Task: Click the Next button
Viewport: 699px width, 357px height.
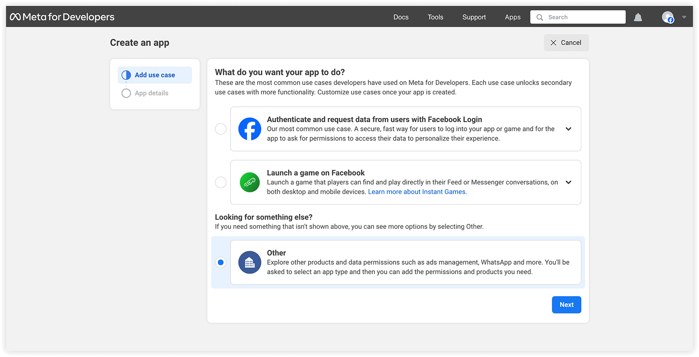Action: point(566,305)
